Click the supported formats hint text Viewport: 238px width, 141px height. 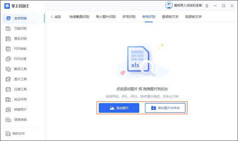coord(142,97)
